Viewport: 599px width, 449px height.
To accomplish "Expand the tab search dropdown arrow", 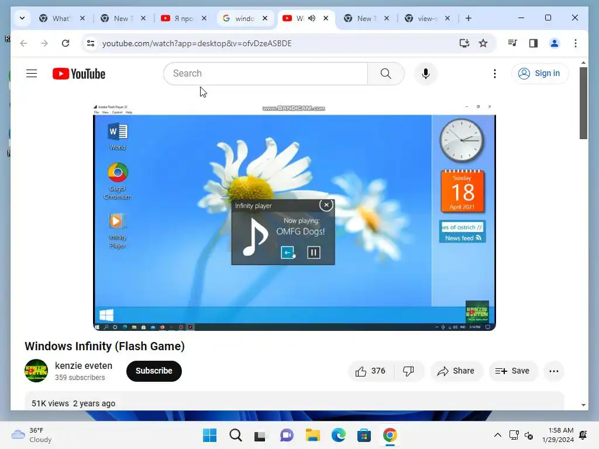I will tap(22, 18).
